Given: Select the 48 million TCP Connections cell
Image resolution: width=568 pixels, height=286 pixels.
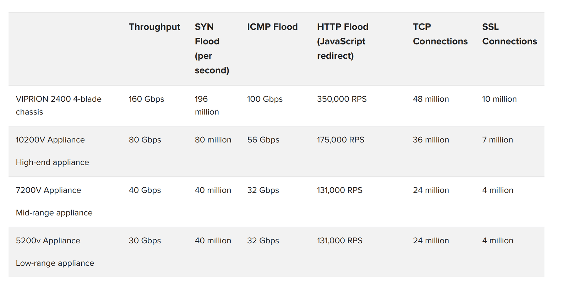Looking at the screenshot, I should coord(431,99).
